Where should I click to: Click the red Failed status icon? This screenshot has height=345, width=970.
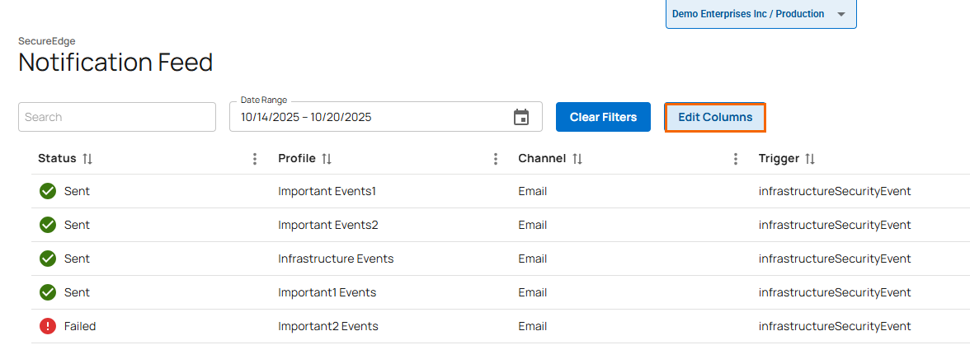coord(48,326)
